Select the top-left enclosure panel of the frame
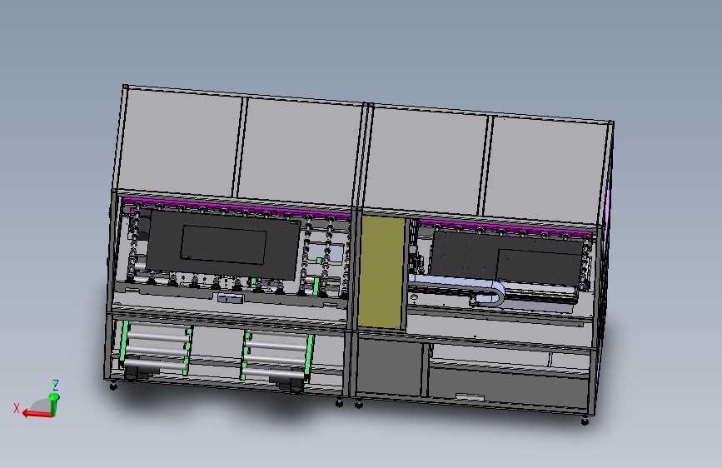Image resolution: width=722 pixels, height=468 pixels. click(x=180, y=142)
